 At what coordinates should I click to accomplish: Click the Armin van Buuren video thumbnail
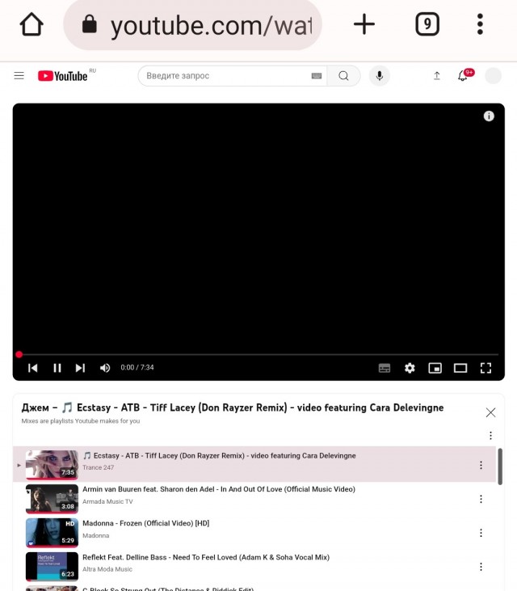[x=52, y=499]
